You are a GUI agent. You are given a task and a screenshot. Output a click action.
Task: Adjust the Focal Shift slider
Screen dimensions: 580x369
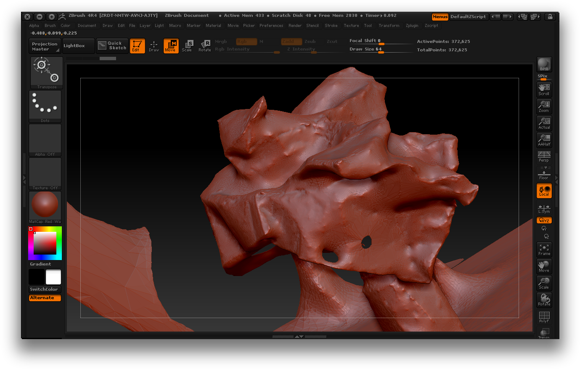click(381, 41)
